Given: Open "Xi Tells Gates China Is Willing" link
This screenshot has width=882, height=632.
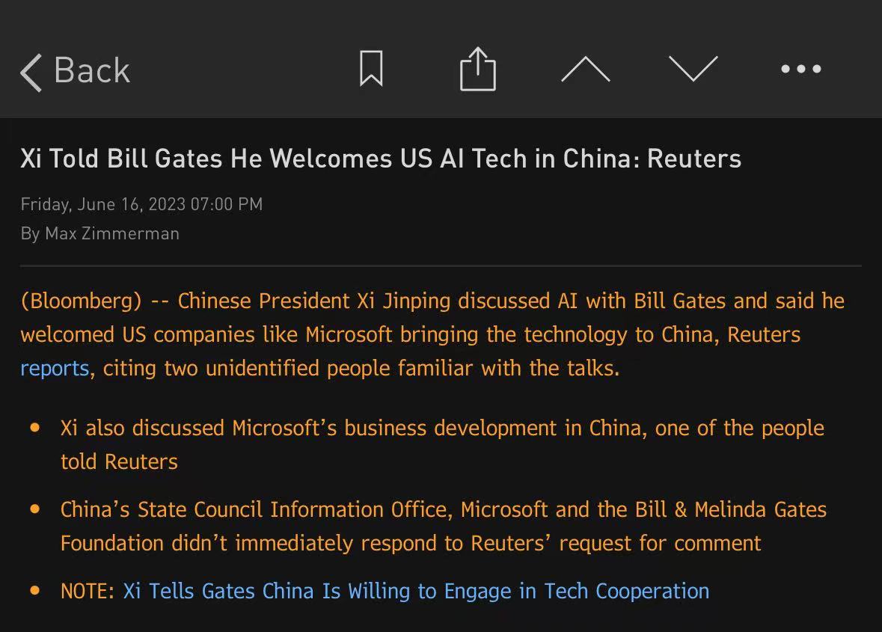Looking at the screenshot, I should click(416, 591).
